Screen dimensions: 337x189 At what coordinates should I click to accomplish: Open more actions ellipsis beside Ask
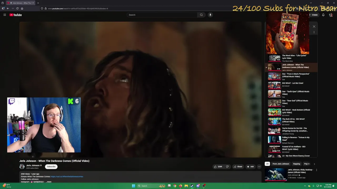pos(259,167)
